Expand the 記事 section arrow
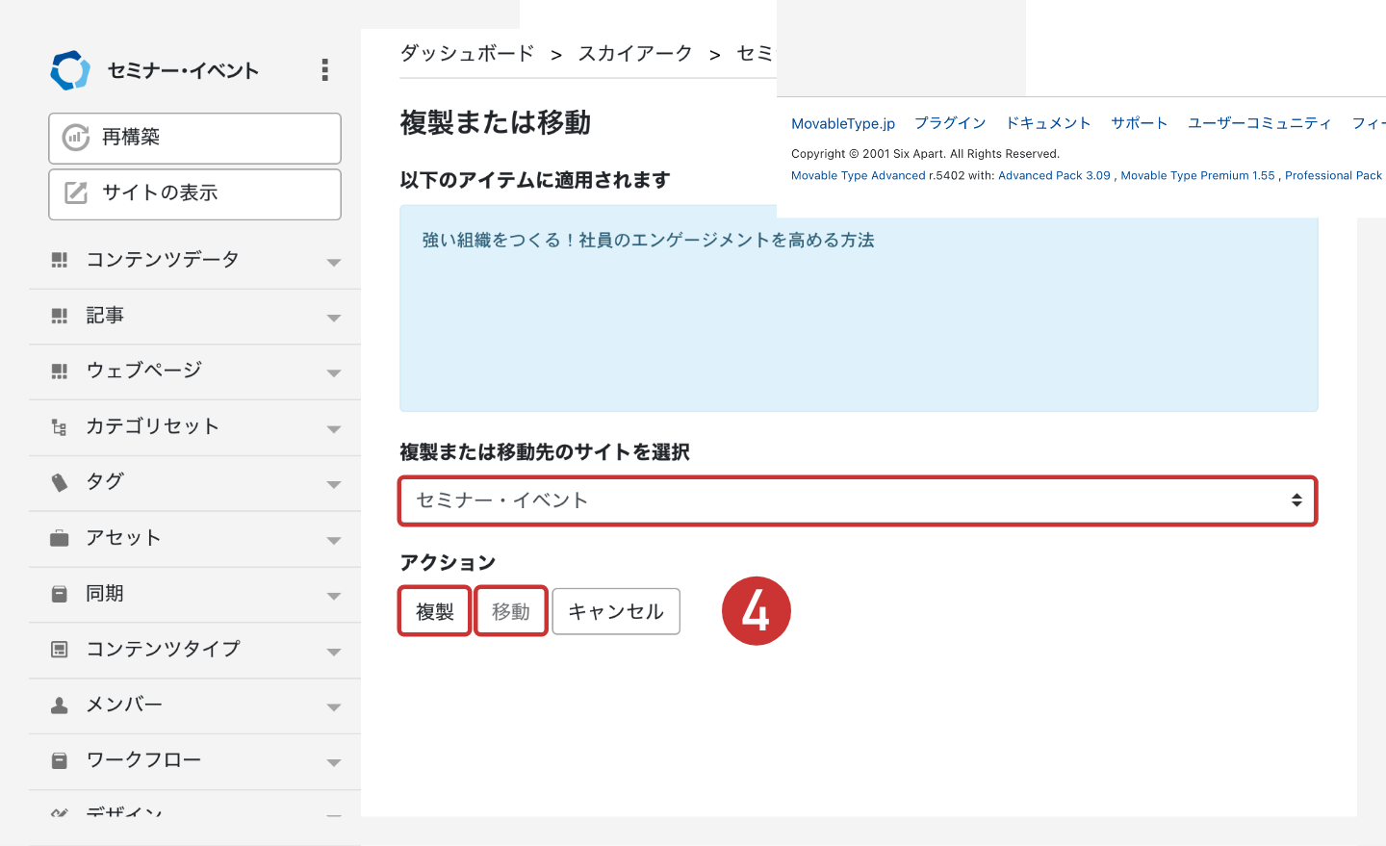This screenshot has height=846, width=1386. (334, 318)
